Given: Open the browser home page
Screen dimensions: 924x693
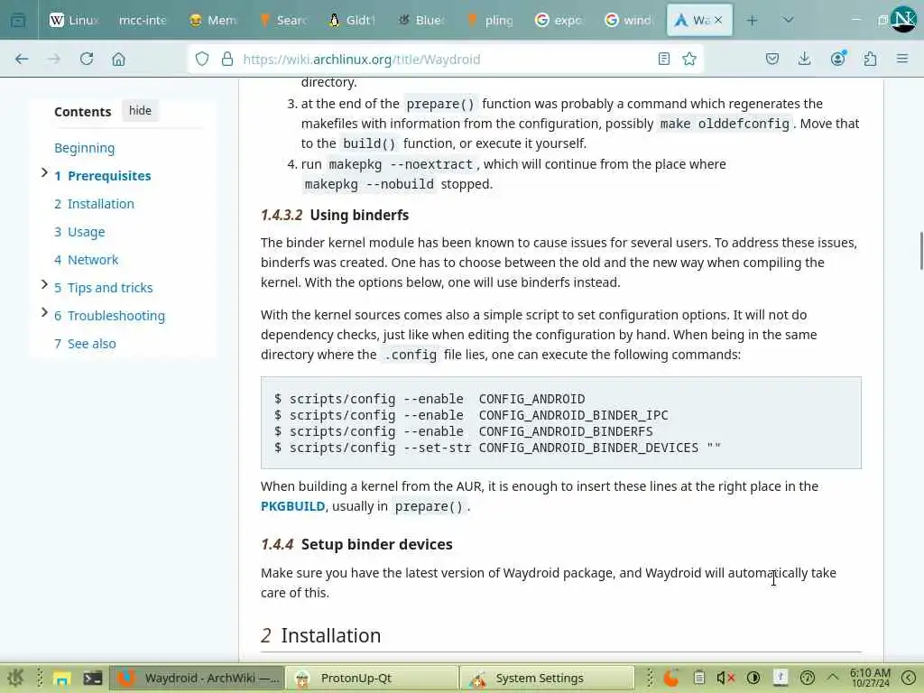Looking at the screenshot, I should pyautogui.click(x=118, y=59).
